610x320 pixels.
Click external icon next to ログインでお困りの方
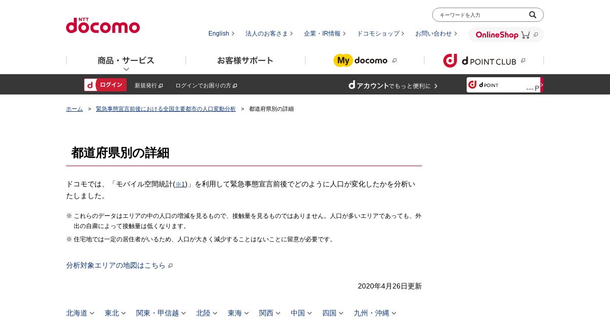point(235,86)
